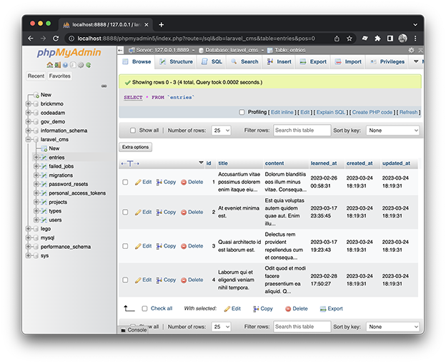The height and width of the screenshot is (363, 446).
Task: Click the top Filter rows search field
Action: click(302, 131)
